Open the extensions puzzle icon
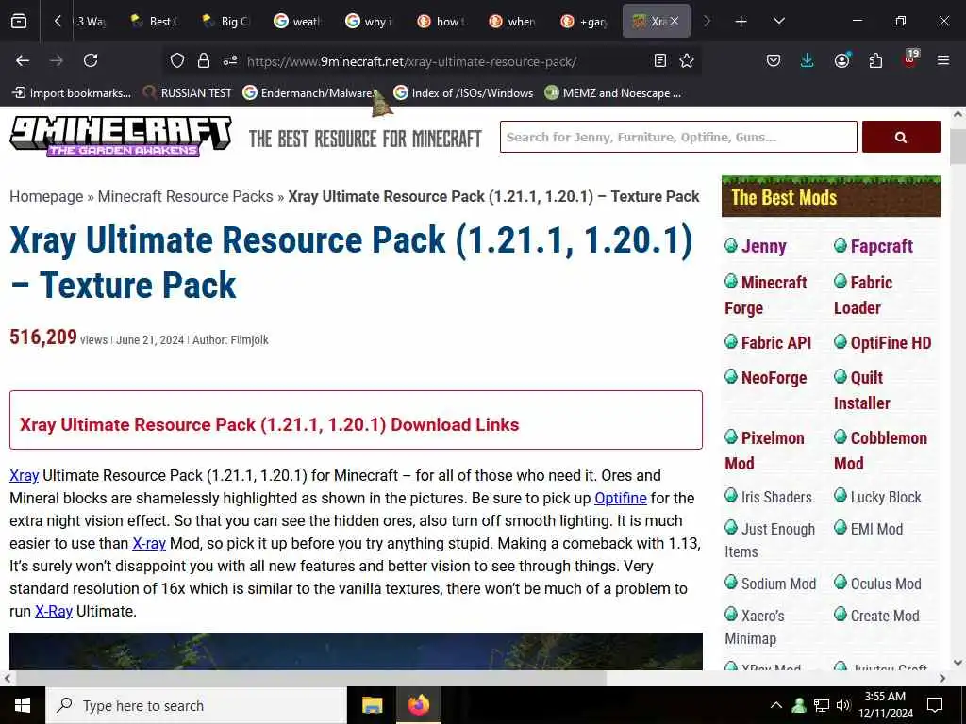Image resolution: width=966 pixels, height=724 pixels. pos(875,60)
